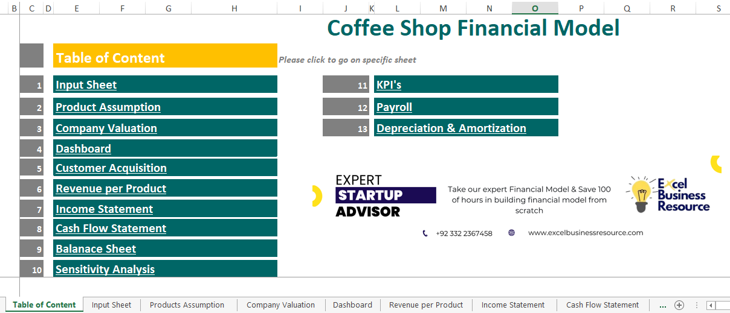Click the add new sheet plus icon
Screen dimensions: 730x313
pyautogui.click(x=679, y=305)
